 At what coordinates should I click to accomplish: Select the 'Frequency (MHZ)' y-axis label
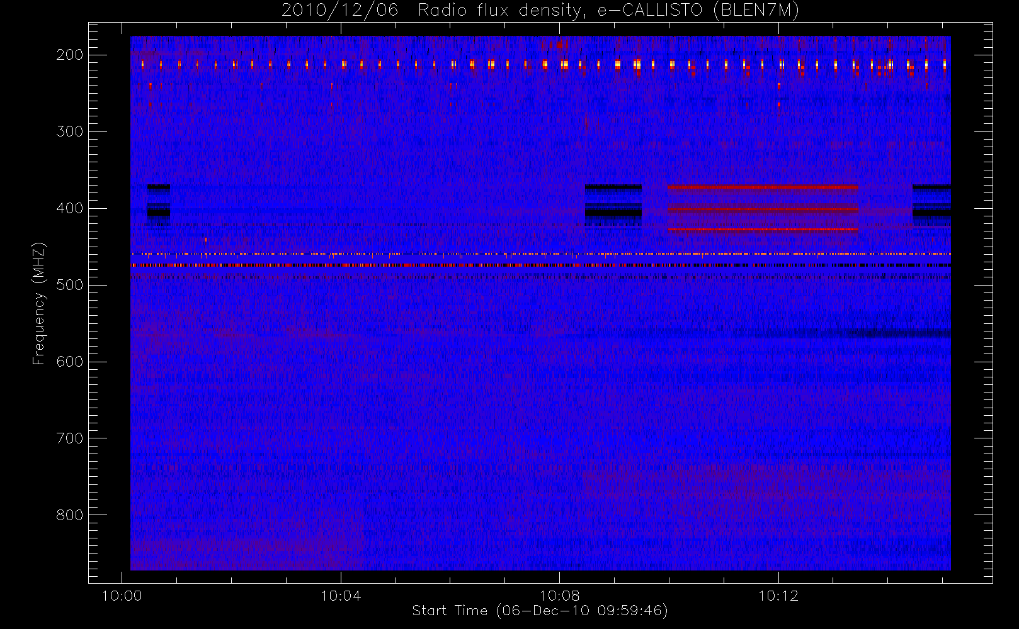tap(39, 303)
